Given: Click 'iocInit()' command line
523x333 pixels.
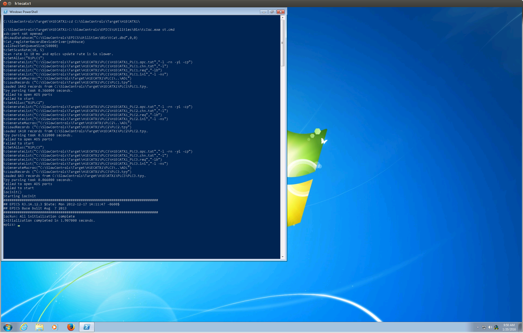Looking at the screenshot, I should tap(12, 192).
